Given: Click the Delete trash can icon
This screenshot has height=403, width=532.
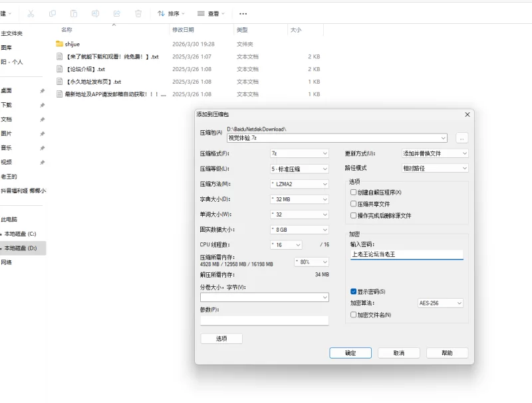Looking at the screenshot, I should point(138,13).
